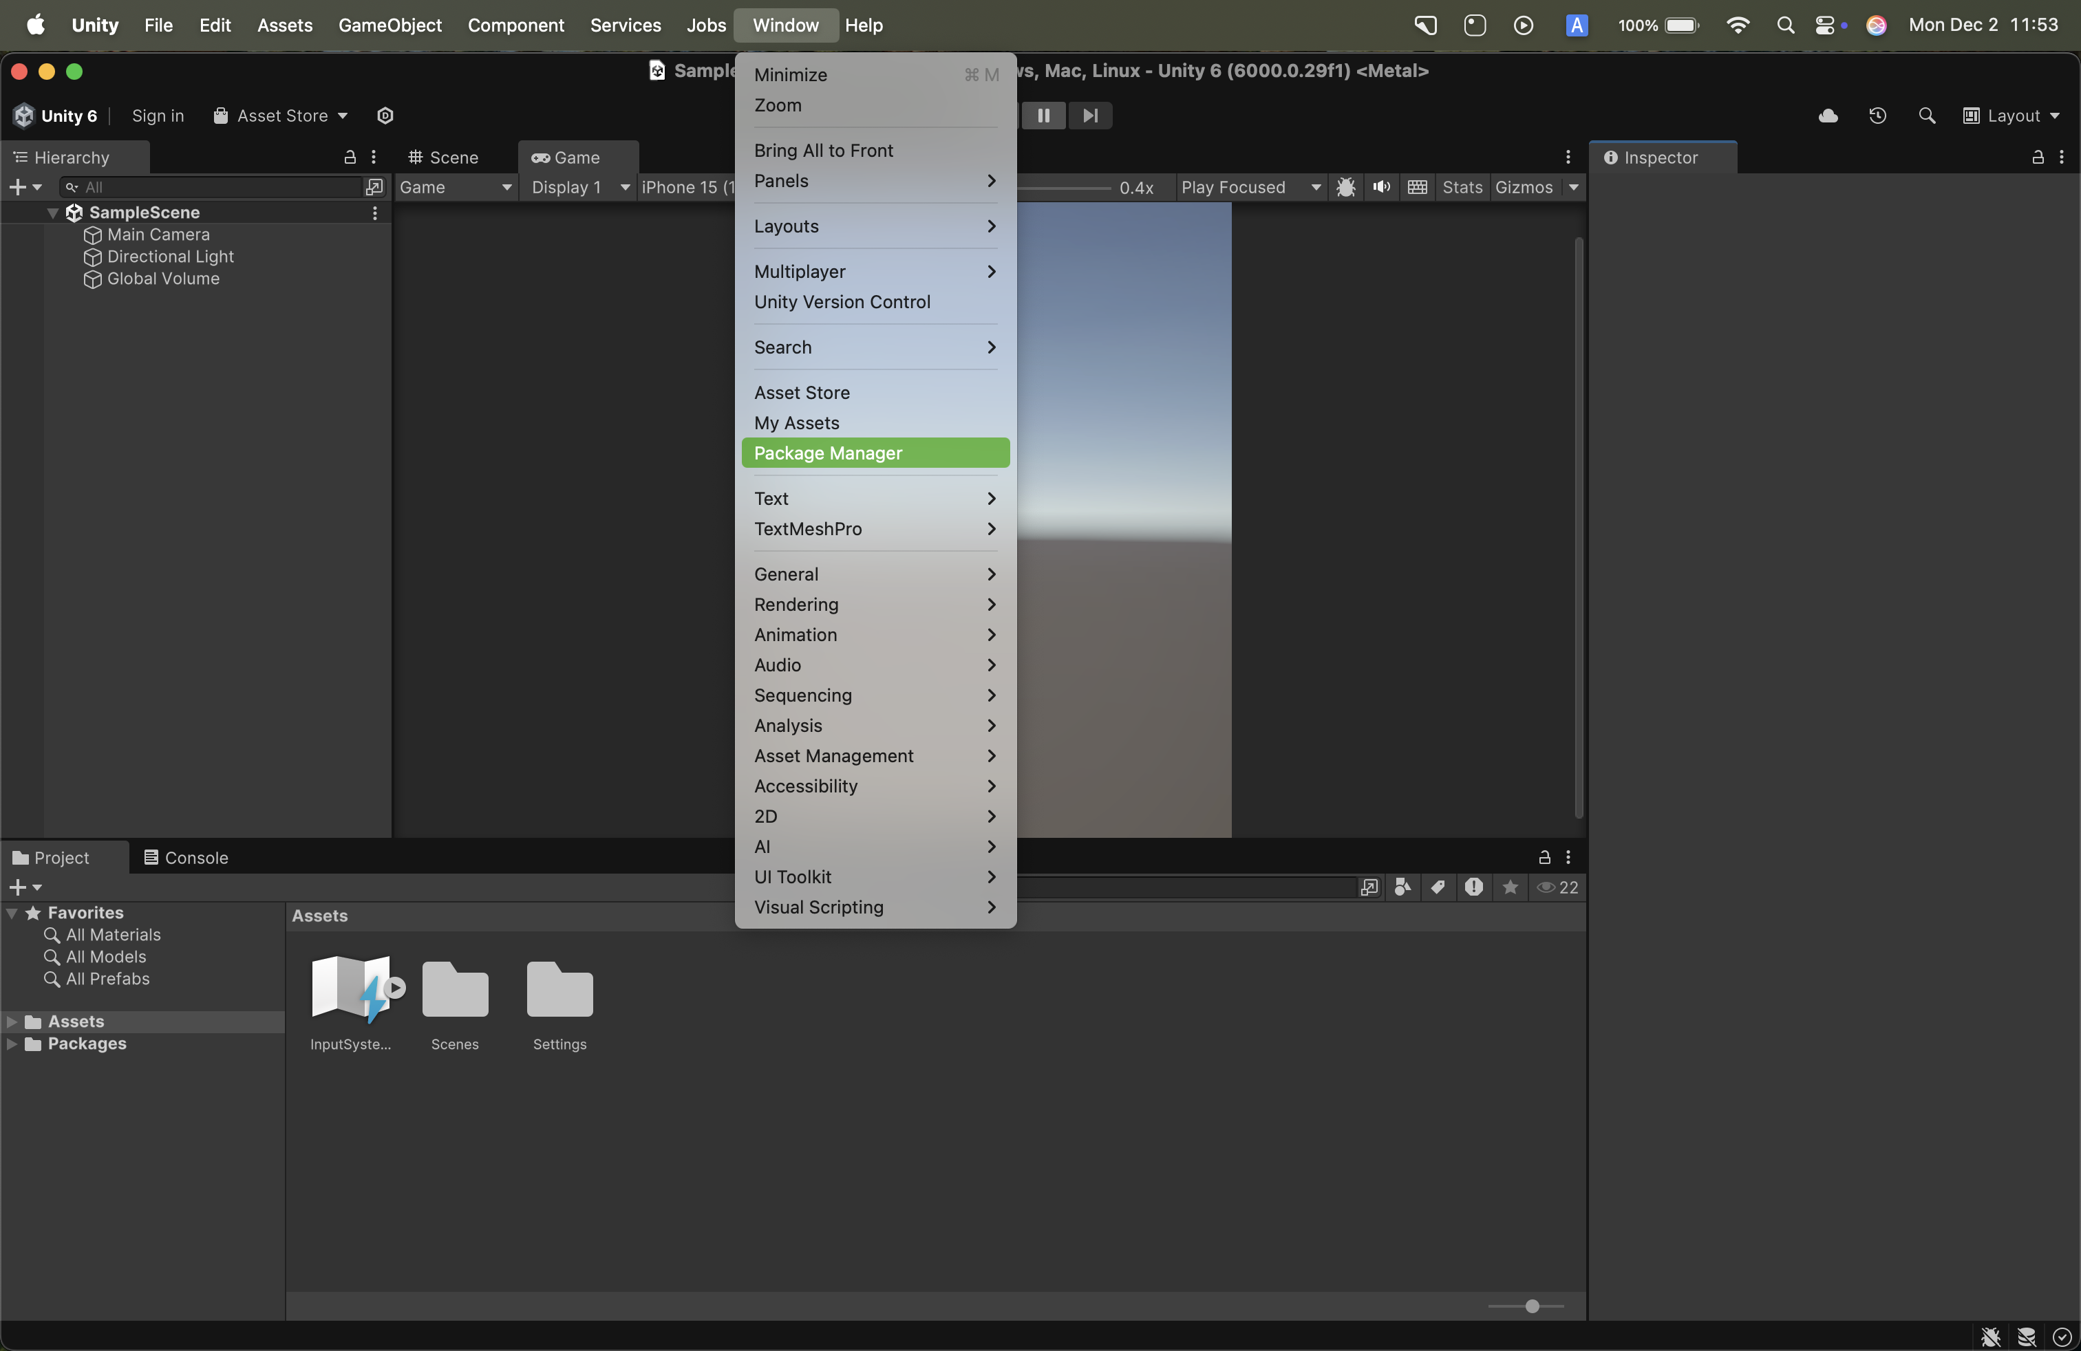The height and width of the screenshot is (1351, 2081).
Task: Lock the Inspector panel
Action: [x=2037, y=158]
